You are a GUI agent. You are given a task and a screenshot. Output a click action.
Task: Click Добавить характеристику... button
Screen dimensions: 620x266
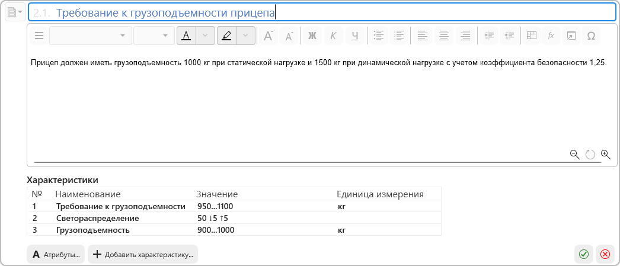142,254
